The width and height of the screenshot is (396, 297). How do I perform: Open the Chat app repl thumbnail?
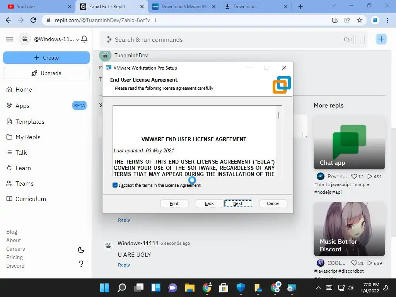click(349, 142)
